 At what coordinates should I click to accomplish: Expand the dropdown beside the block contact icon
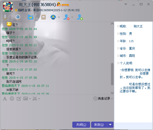(72, 17)
